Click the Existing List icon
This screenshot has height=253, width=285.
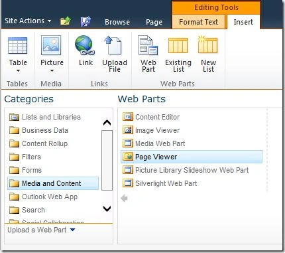pyautogui.click(x=178, y=45)
